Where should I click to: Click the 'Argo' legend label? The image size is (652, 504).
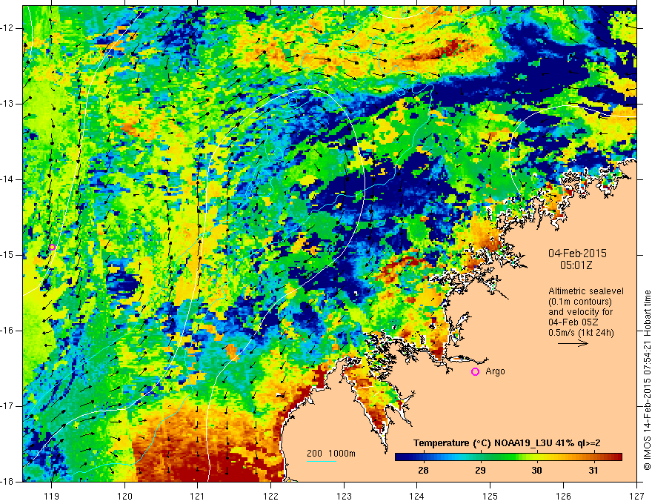click(495, 371)
